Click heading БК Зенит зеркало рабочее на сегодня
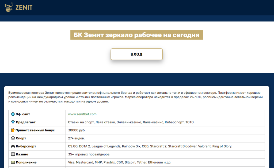 (x=136, y=35)
